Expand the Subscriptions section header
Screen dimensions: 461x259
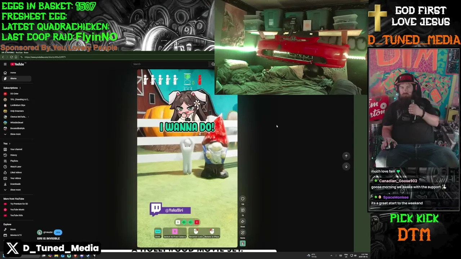point(12,88)
